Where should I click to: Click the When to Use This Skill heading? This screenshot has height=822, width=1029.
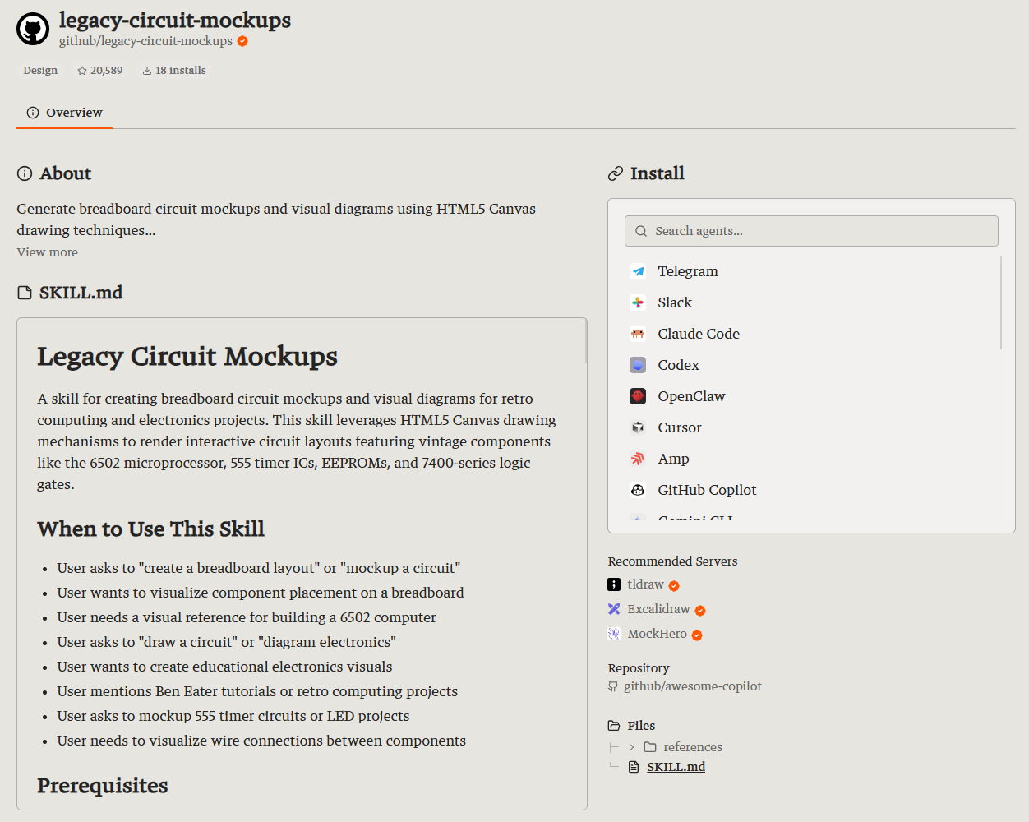(x=150, y=529)
